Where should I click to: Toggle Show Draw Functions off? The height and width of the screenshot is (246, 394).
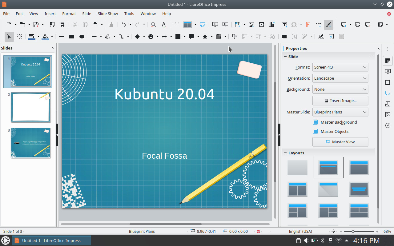329,24
